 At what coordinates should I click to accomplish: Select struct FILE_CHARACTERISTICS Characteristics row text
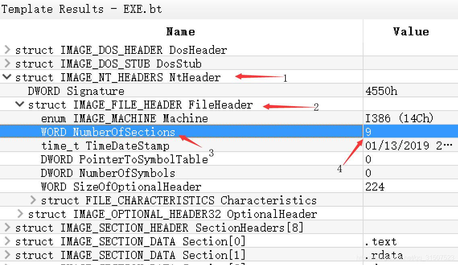pos(179,200)
